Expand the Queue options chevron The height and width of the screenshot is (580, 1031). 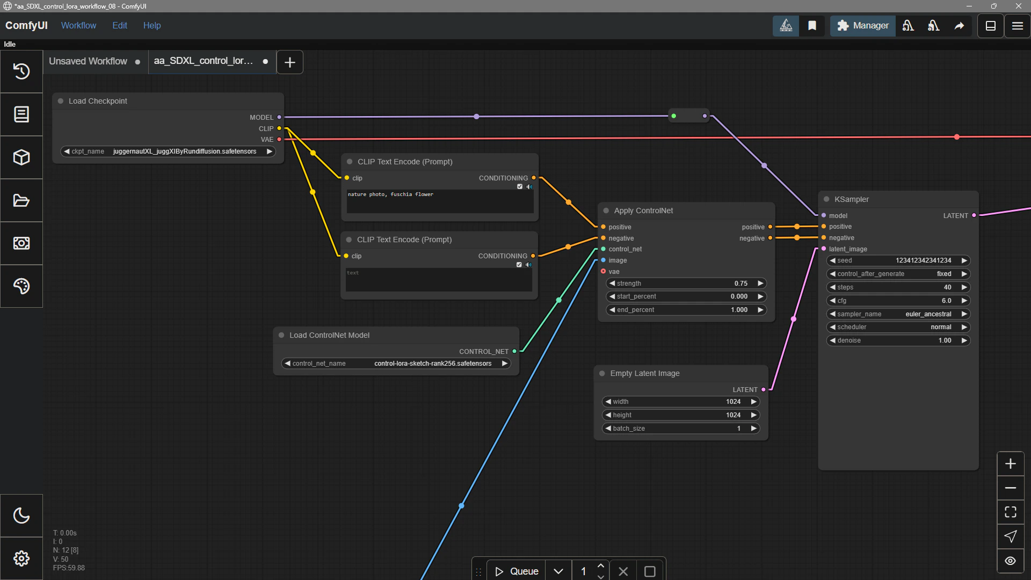[x=558, y=571]
